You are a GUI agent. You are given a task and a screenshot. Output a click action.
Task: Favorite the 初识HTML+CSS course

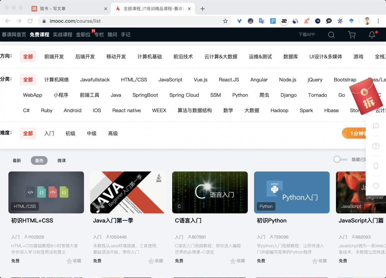[74, 261]
